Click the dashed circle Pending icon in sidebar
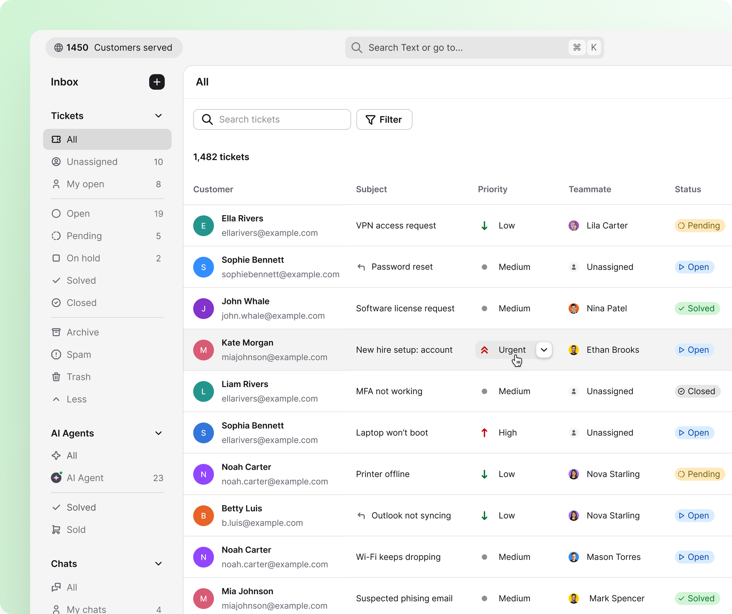732x614 pixels. click(56, 236)
